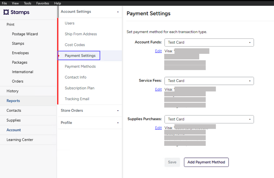Image resolution: width=274 pixels, height=178 pixels.
Task: Open Subscription Plan settings
Action: (x=79, y=88)
